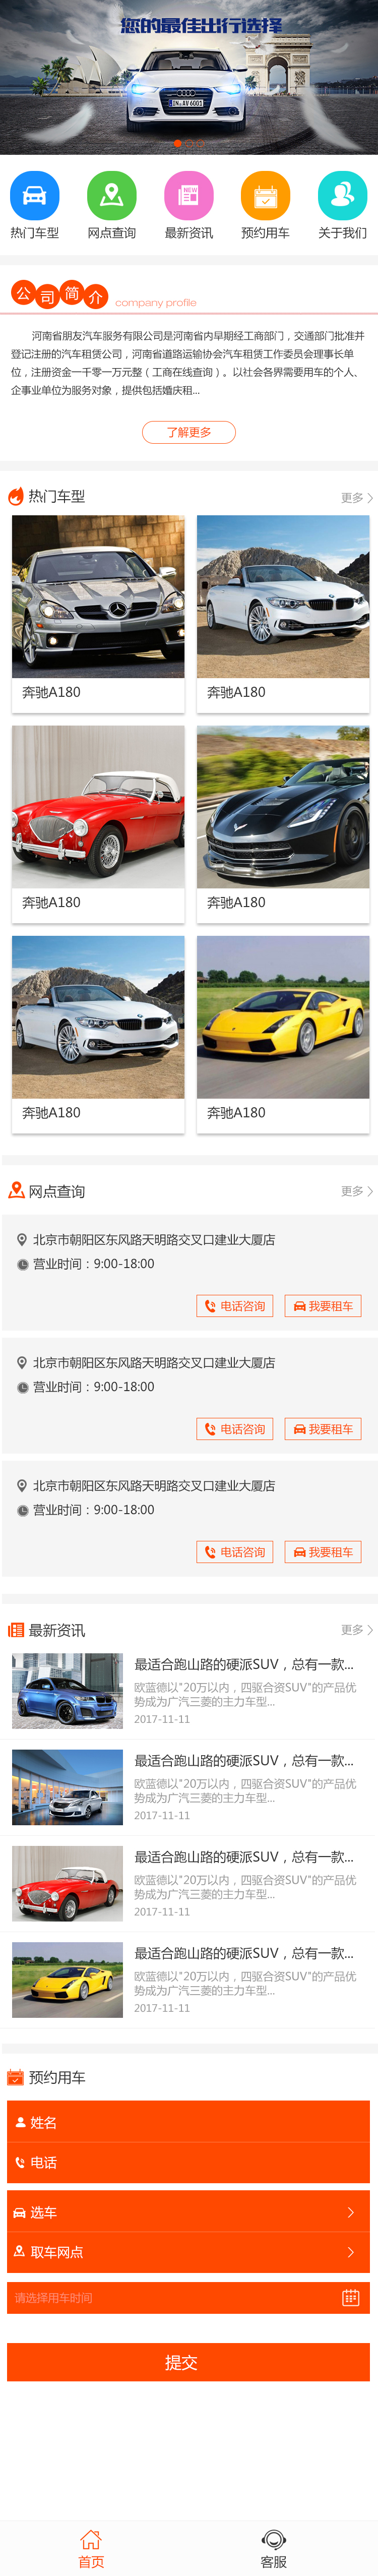Click the third outlet's 我要租车 button
The width and height of the screenshot is (378, 2576).
click(x=323, y=1552)
